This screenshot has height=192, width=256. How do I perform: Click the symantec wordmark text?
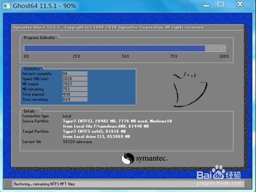152,159
